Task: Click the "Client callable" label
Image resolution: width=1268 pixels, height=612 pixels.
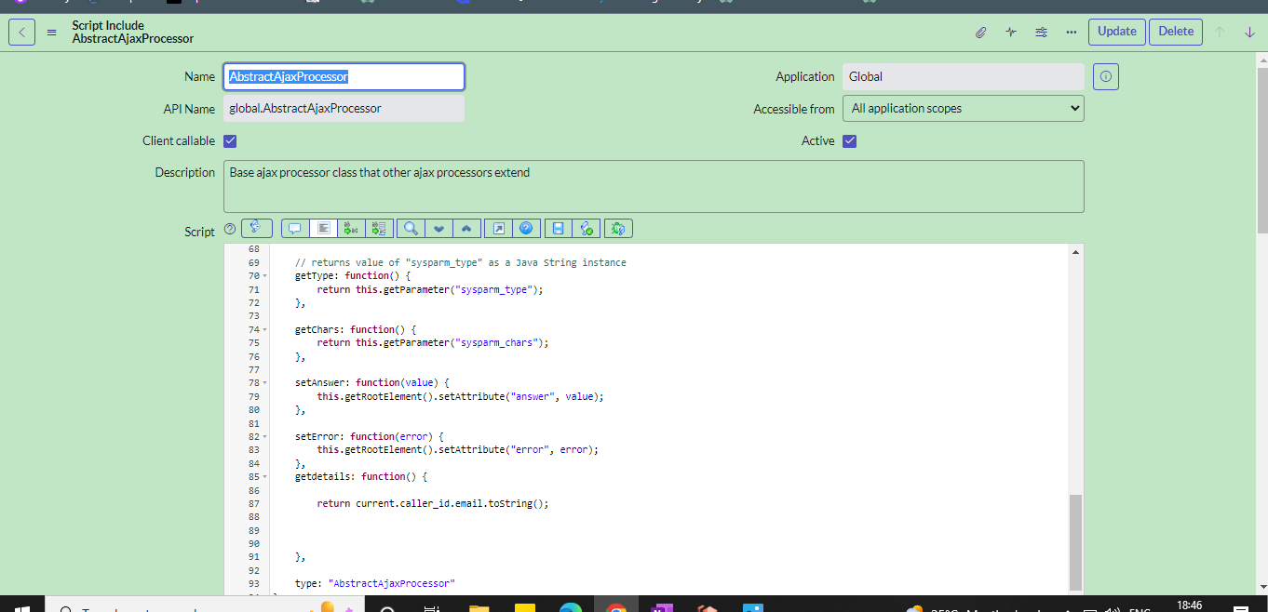Action: click(179, 141)
